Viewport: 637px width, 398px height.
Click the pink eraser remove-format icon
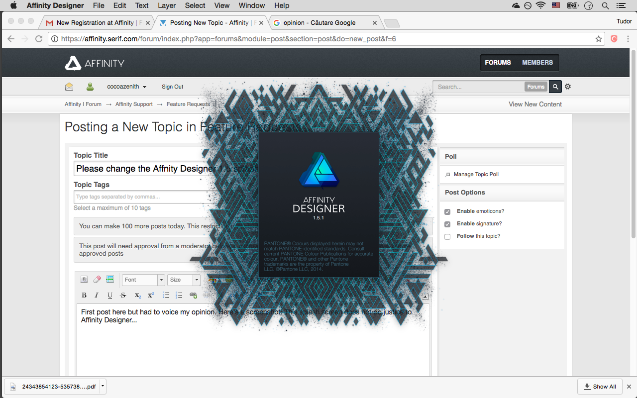[x=97, y=280]
